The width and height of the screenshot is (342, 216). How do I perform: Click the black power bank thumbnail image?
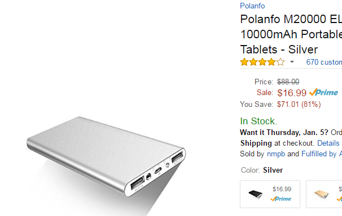coord(256,194)
